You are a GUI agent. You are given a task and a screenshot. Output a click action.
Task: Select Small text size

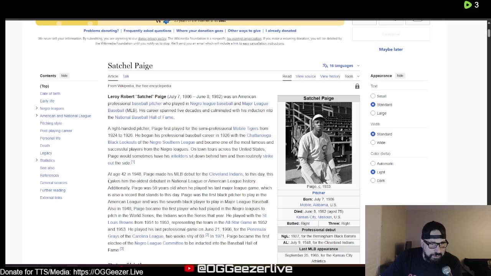(373, 96)
